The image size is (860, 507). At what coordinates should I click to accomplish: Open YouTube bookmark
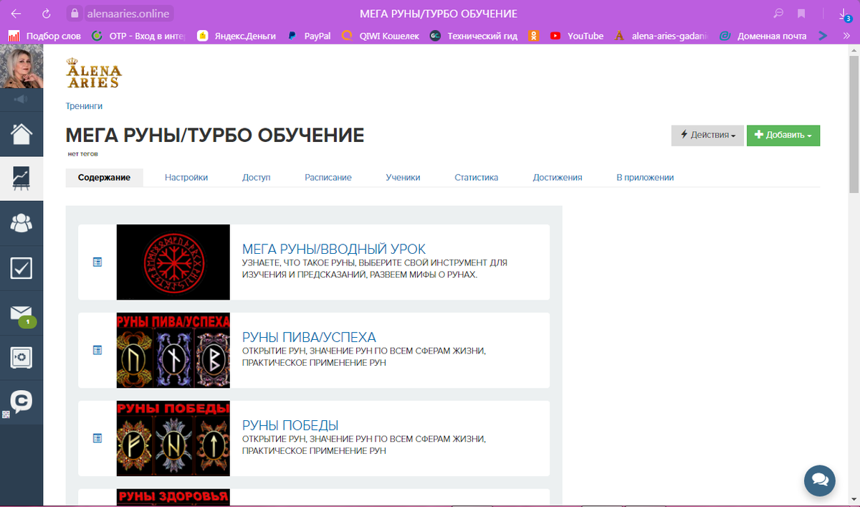[577, 35]
